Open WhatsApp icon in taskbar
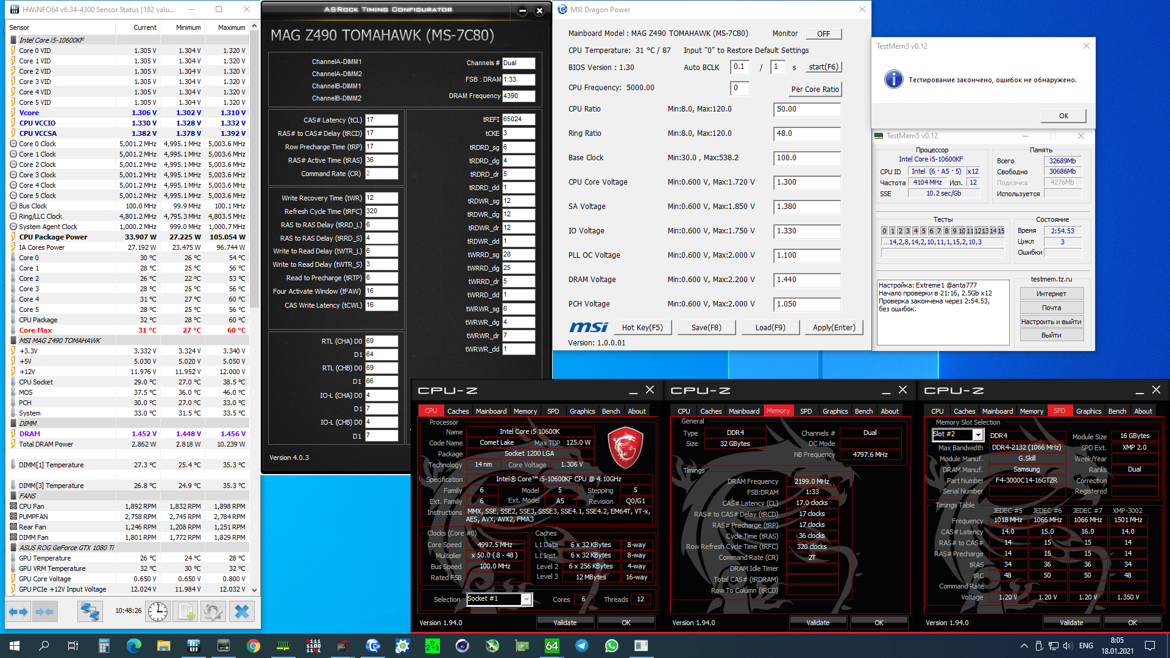The height and width of the screenshot is (658, 1170). click(611, 646)
